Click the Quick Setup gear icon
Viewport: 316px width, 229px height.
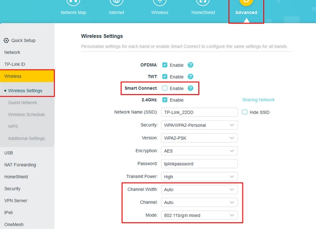[6, 40]
